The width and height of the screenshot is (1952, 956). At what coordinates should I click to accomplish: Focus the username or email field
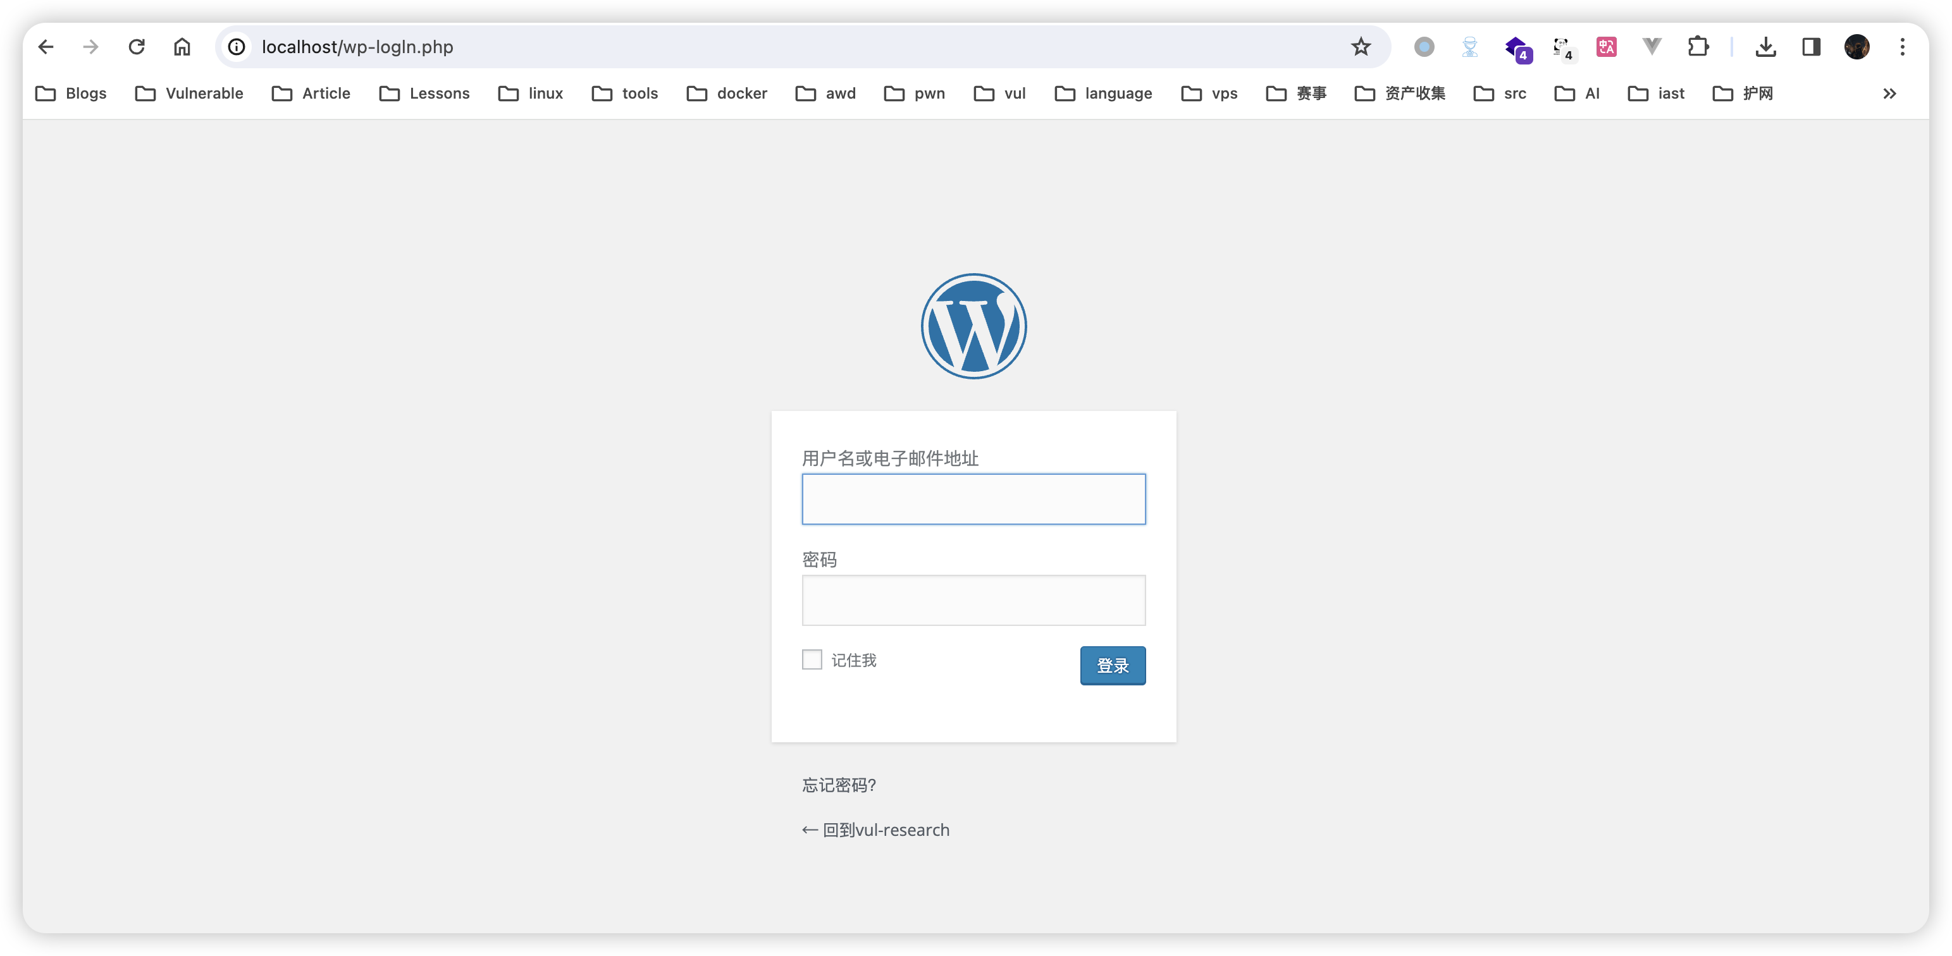973,499
